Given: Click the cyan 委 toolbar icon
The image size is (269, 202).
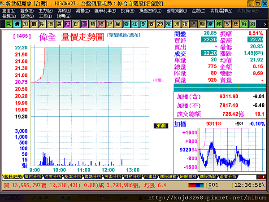Looking at the screenshot, I should 126,24.
